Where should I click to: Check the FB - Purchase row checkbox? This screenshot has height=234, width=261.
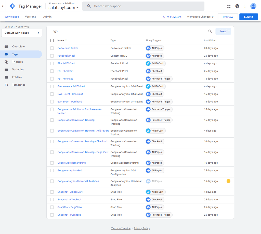click(x=52, y=79)
